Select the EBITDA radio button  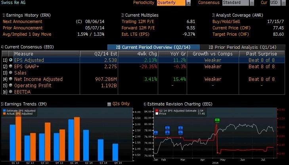pos(11,92)
